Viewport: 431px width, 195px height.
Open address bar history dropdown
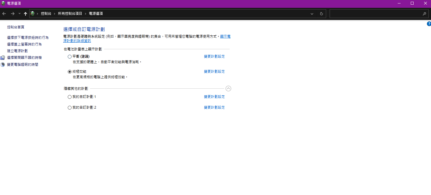pos(312,14)
